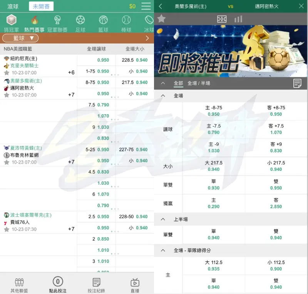Open 直播 live stream icon
This screenshot has height=294, width=308.
(x=135, y=286)
